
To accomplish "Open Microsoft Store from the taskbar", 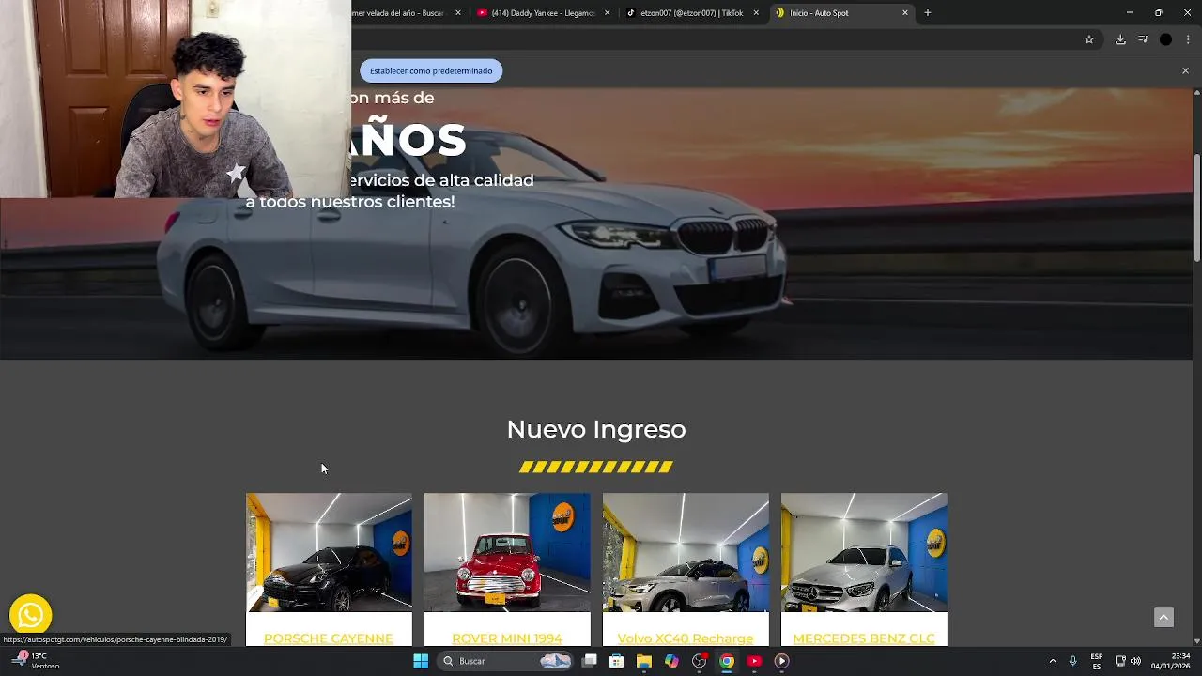I will (616, 661).
